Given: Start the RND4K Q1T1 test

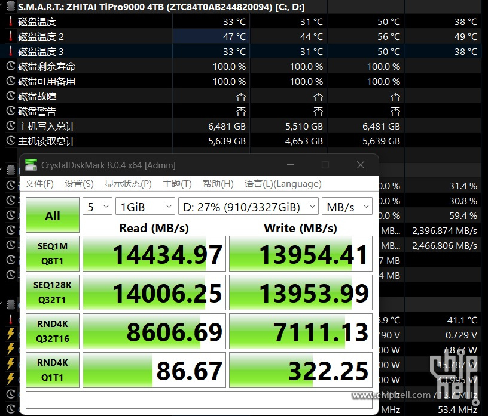Looking at the screenshot, I should pos(53,370).
